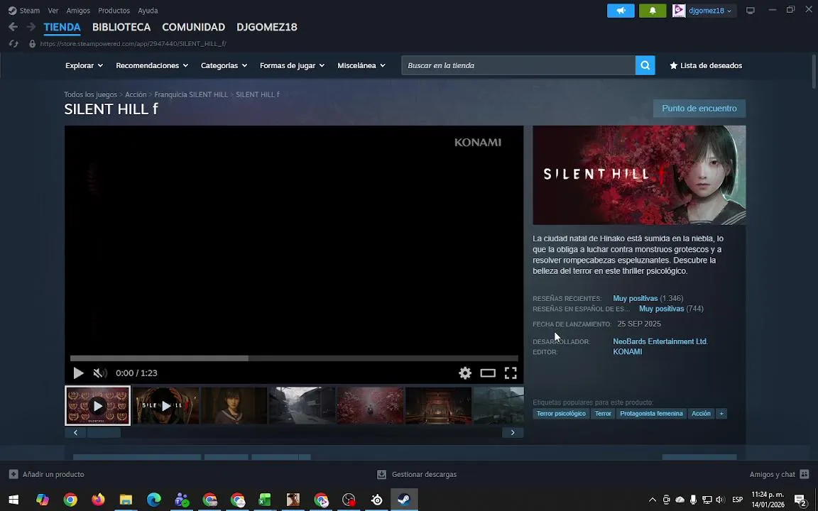
Task: Go to the DJGOMEZ18 profile tab
Action: 267,27
